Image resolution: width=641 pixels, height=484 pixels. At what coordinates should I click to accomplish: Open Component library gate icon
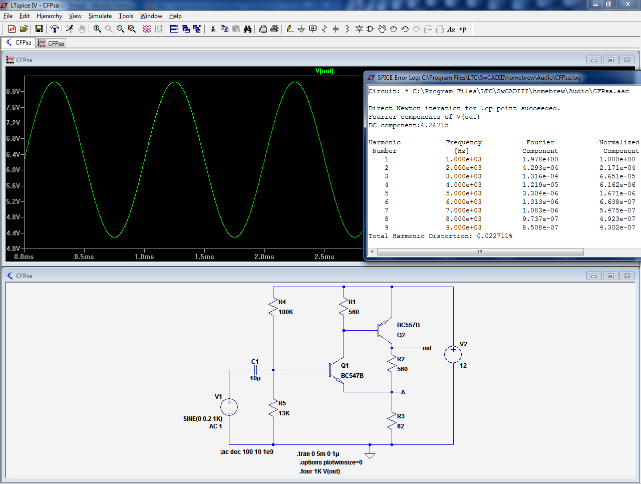pyautogui.click(x=371, y=29)
